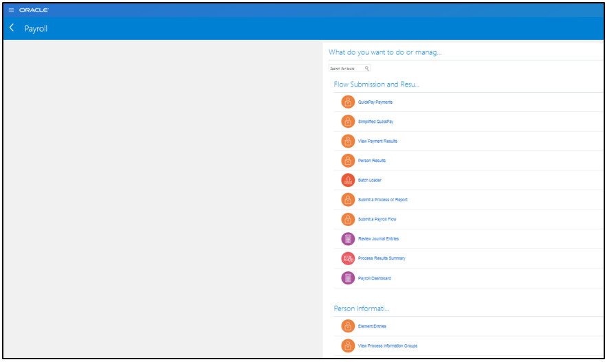Viewport: 605px width, 362px height.
Task: Click the Oracle logo
Action: tap(34, 10)
